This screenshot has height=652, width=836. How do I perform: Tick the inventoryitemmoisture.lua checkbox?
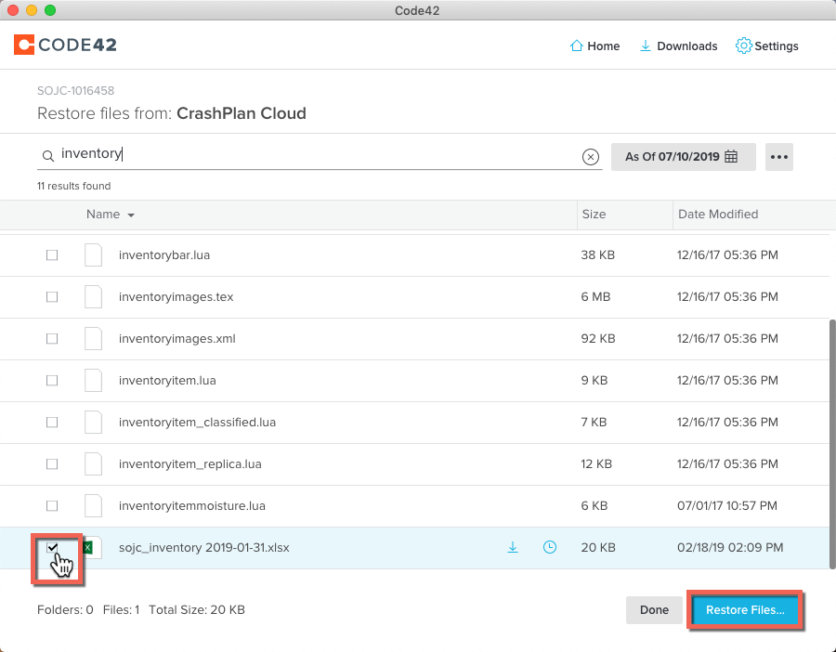tap(52, 505)
